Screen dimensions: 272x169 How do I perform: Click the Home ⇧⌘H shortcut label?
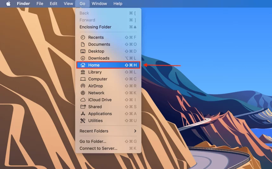(x=131, y=65)
